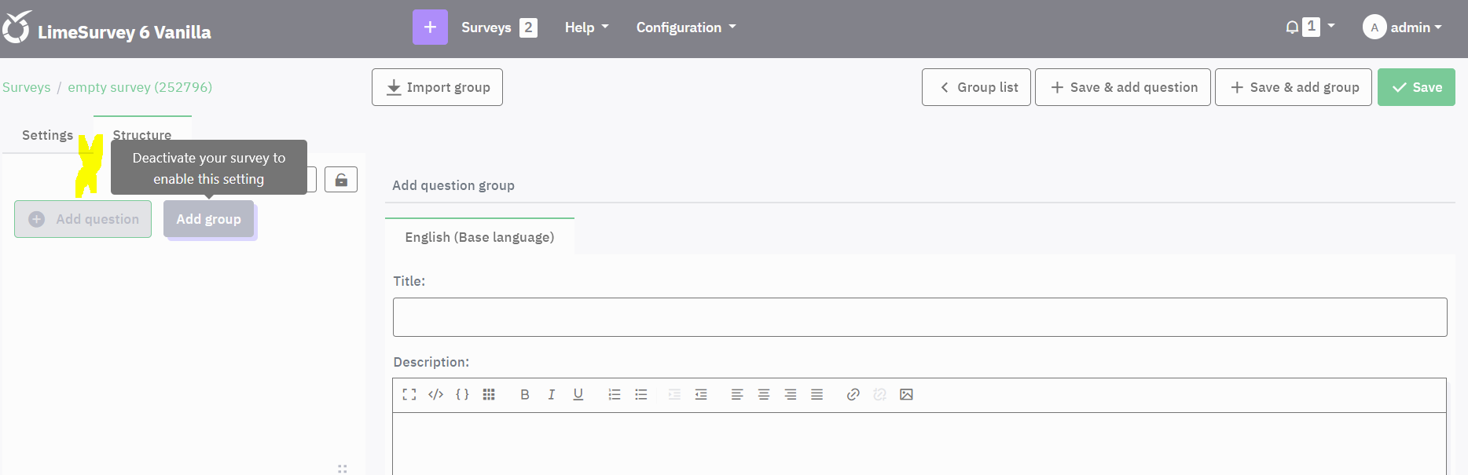This screenshot has width=1468, height=475.
Task: Insert a bulleted list
Action: pyautogui.click(x=641, y=395)
